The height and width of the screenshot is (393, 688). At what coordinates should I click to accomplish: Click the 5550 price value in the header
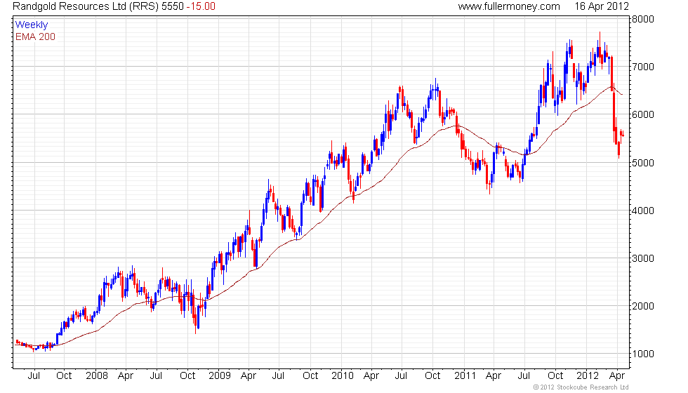pos(173,6)
